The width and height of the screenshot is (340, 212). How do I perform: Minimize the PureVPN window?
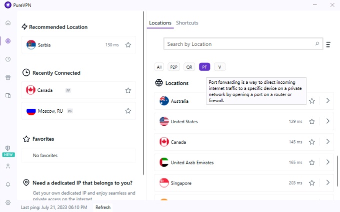315,5
